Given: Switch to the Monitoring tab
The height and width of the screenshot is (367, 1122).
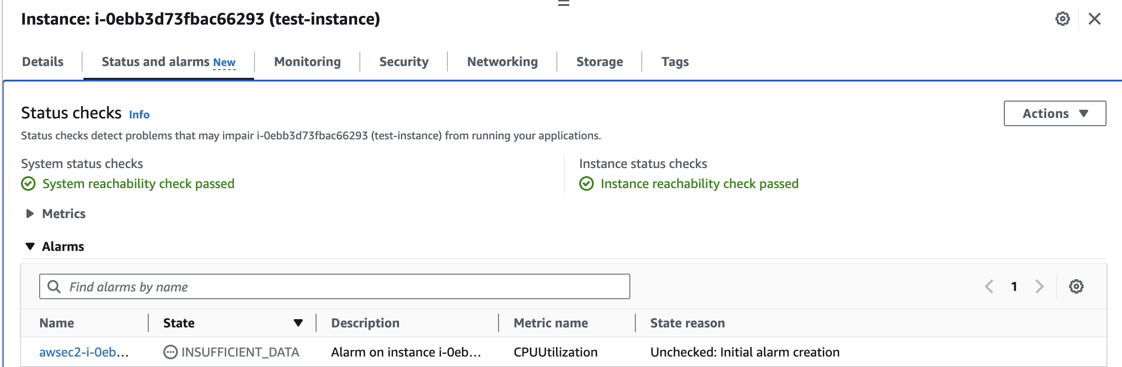Looking at the screenshot, I should click(x=307, y=61).
